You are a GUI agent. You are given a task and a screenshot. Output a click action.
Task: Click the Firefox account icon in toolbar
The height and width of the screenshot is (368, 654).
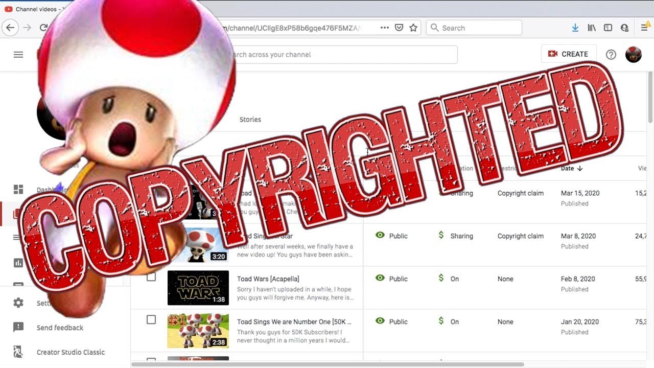tap(624, 28)
